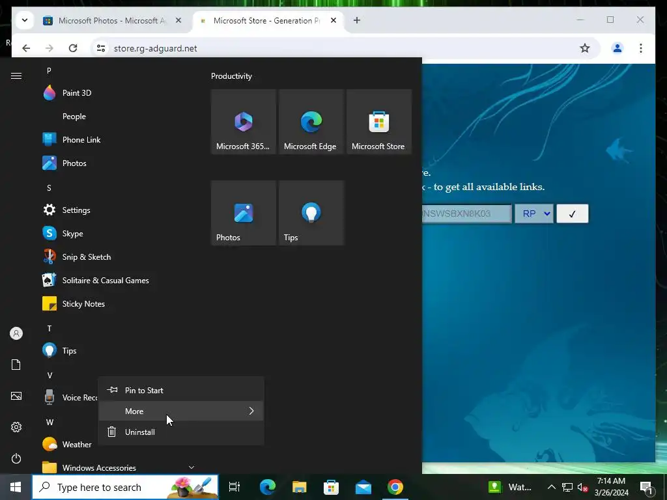Screen dimensions: 667x500
Task: Click the checkmark submit button
Action: pyautogui.click(x=573, y=214)
